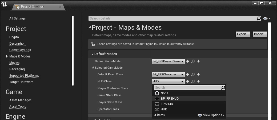
Task: Open the eye visibility options near search bar
Action: [x=267, y=18]
